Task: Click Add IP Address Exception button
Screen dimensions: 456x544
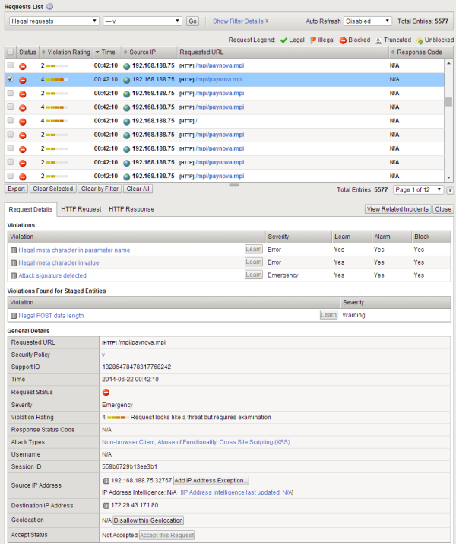Action: pyautogui.click(x=211, y=480)
